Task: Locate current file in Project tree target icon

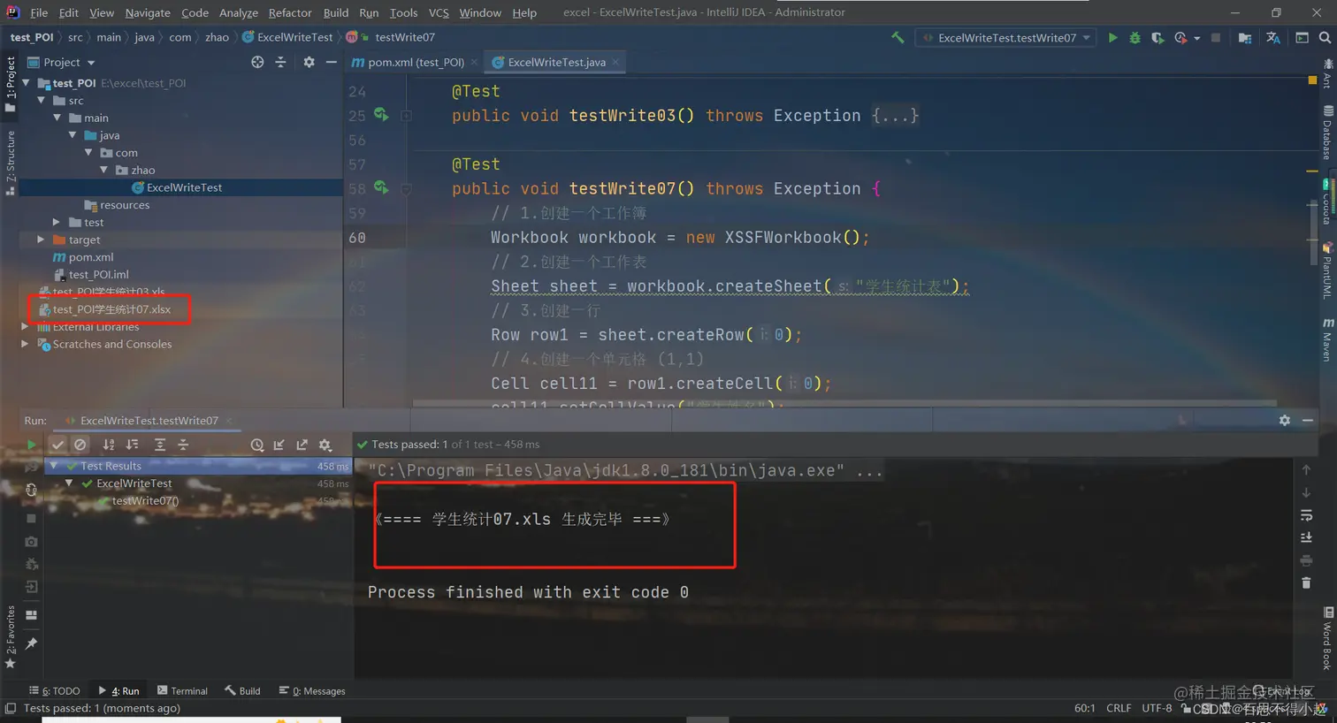Action: click(x=257, y=62)
